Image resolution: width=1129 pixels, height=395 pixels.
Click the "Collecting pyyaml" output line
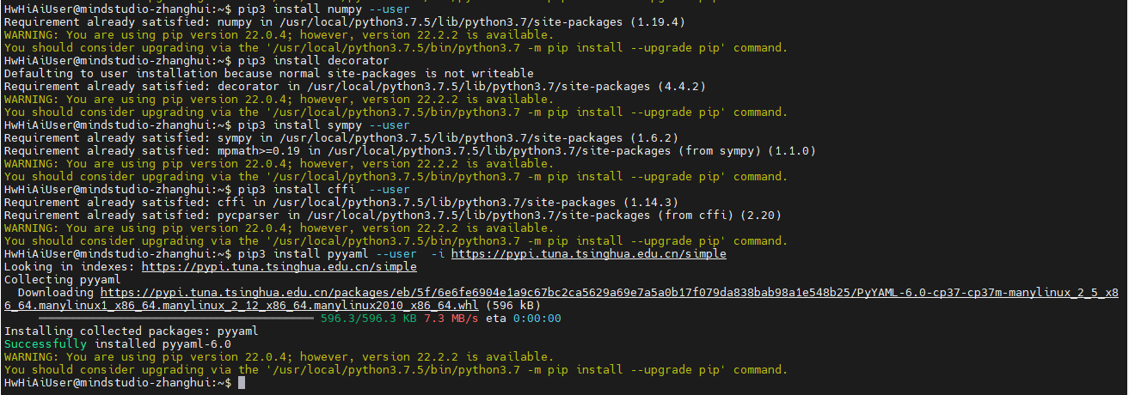pos(62,280)
